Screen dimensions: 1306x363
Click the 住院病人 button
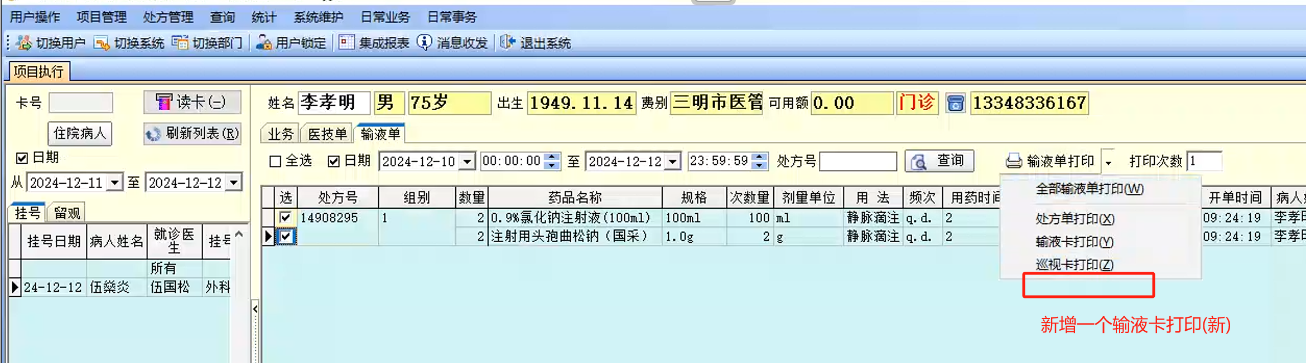80,134
